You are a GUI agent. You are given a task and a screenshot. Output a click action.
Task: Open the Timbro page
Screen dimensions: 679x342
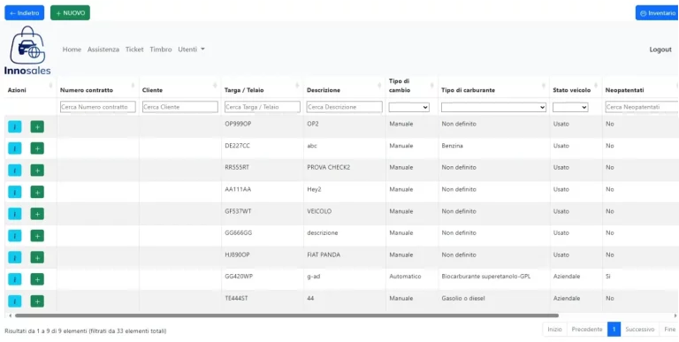coord(161,49)
